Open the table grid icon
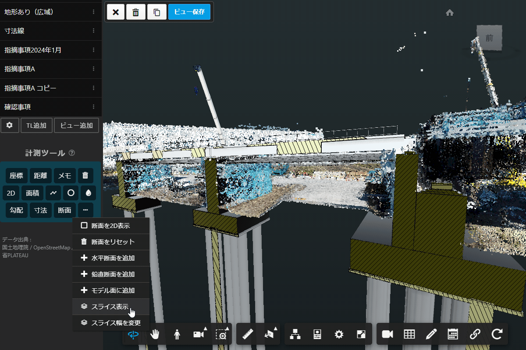526x350 pixels. (x=409, y=335)
